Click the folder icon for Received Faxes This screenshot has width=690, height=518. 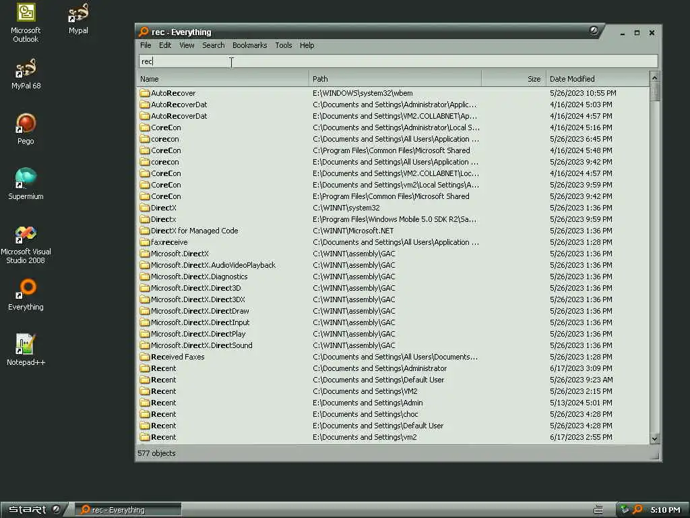[145, 357]
